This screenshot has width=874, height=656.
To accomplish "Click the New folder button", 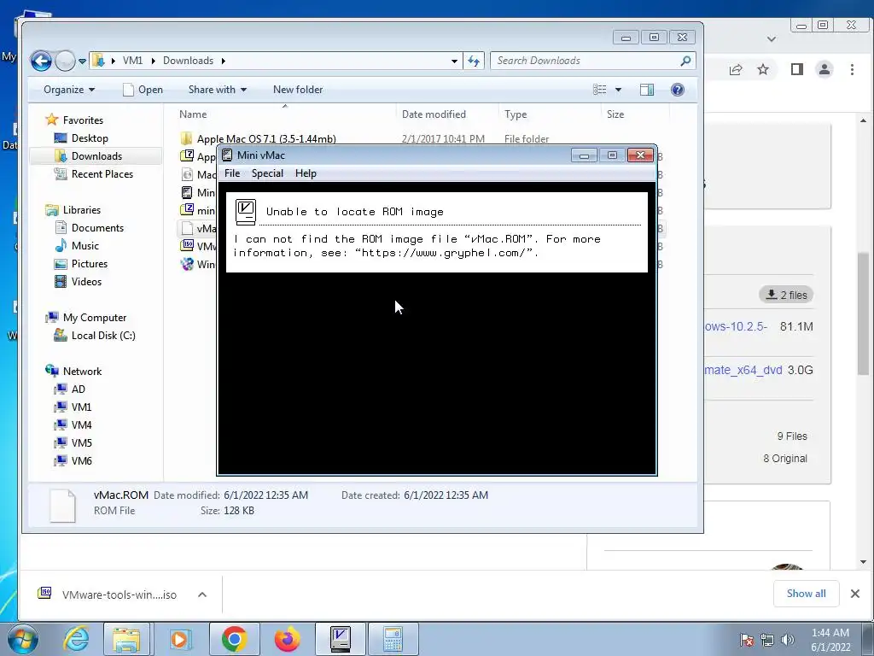I will click(298, 90).
